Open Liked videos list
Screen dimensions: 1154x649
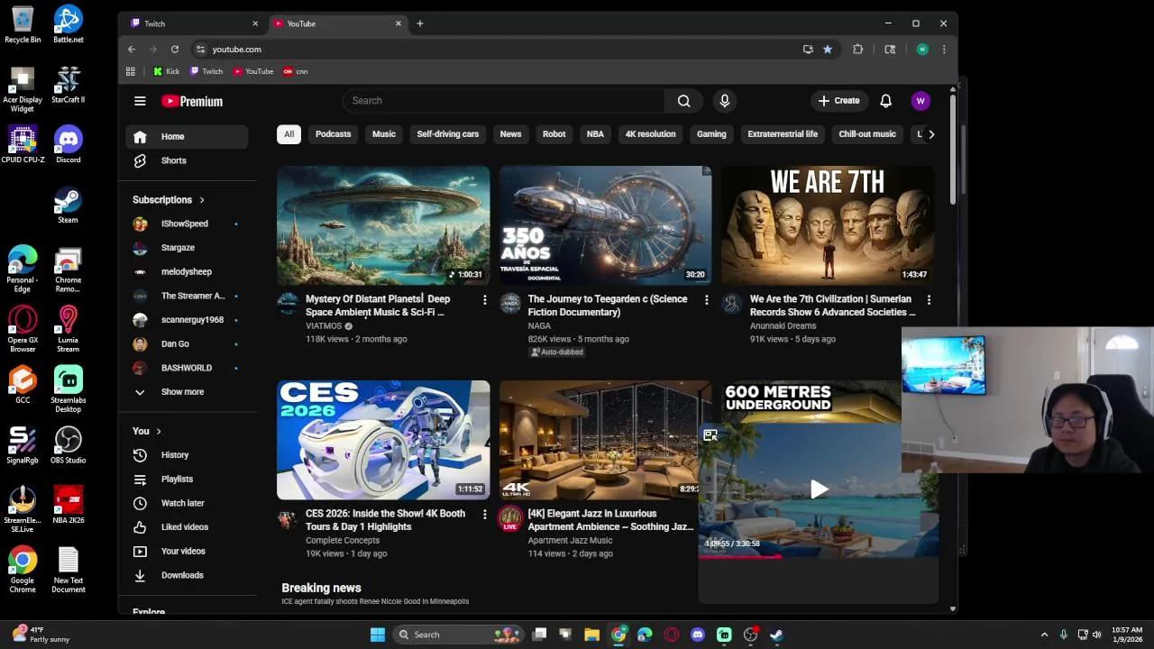[x=187, y=527]
